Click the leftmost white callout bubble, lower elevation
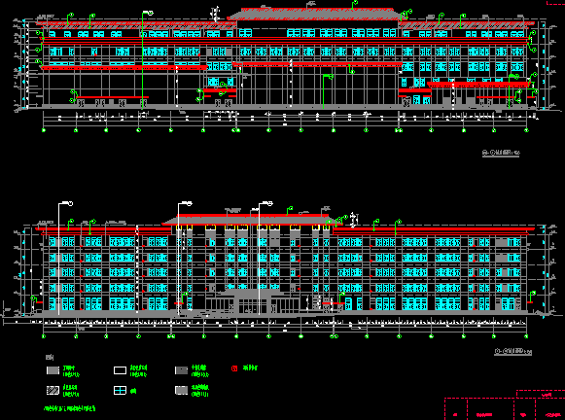The image size is (565, 420). pos(70,204)
